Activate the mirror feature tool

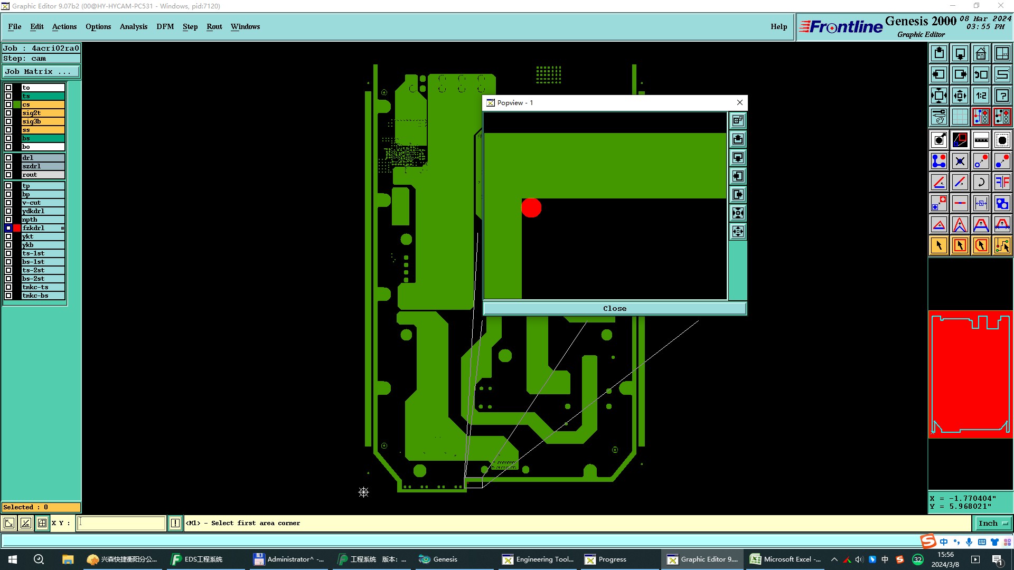pos(1002,182)
